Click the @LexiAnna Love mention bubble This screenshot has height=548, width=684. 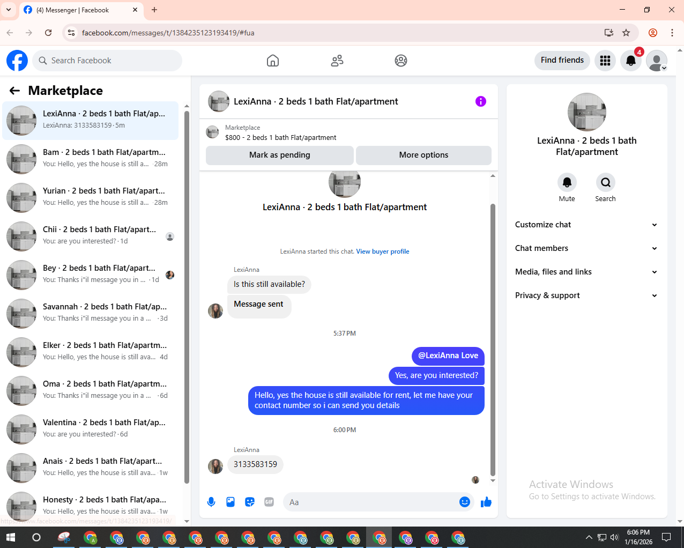pyautogui.click(x=448, y=356)
